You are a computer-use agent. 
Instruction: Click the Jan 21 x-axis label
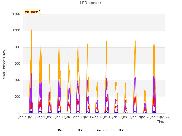click(155, 117)
